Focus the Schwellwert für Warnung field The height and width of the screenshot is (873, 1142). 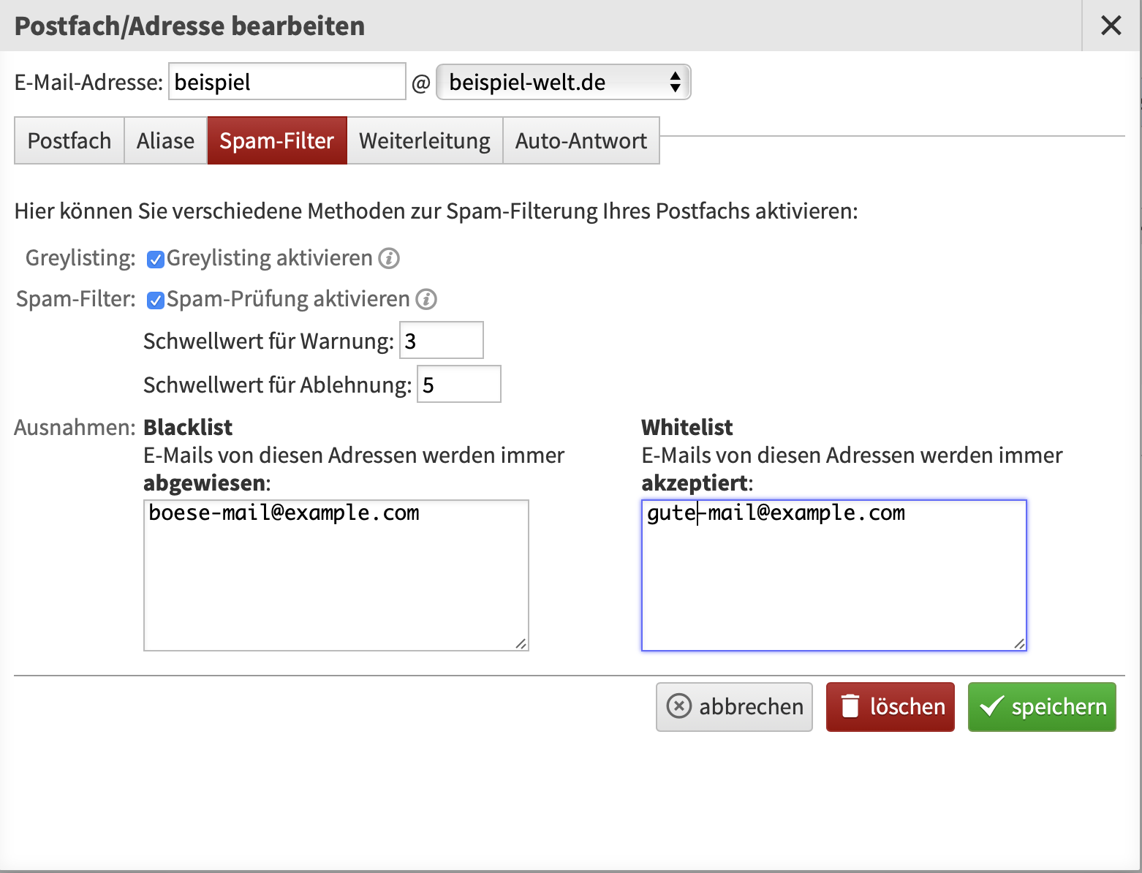441,341
